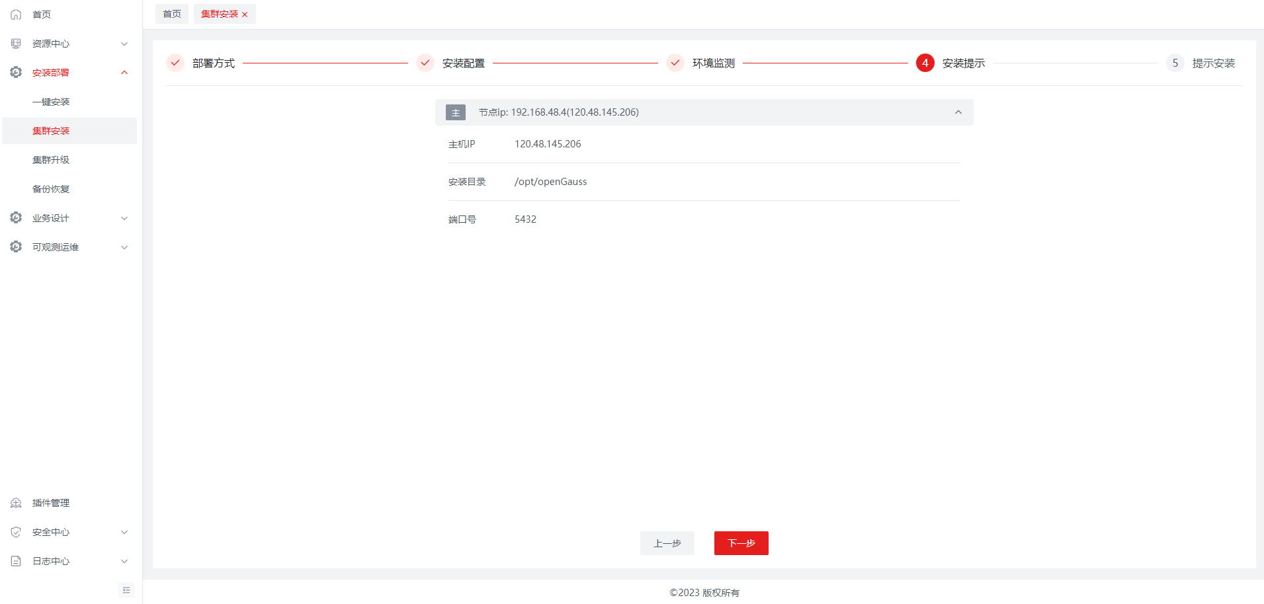Click the 安全中心 shield icon
This screenshot has width=1264, height=604.
click(16, 532)
